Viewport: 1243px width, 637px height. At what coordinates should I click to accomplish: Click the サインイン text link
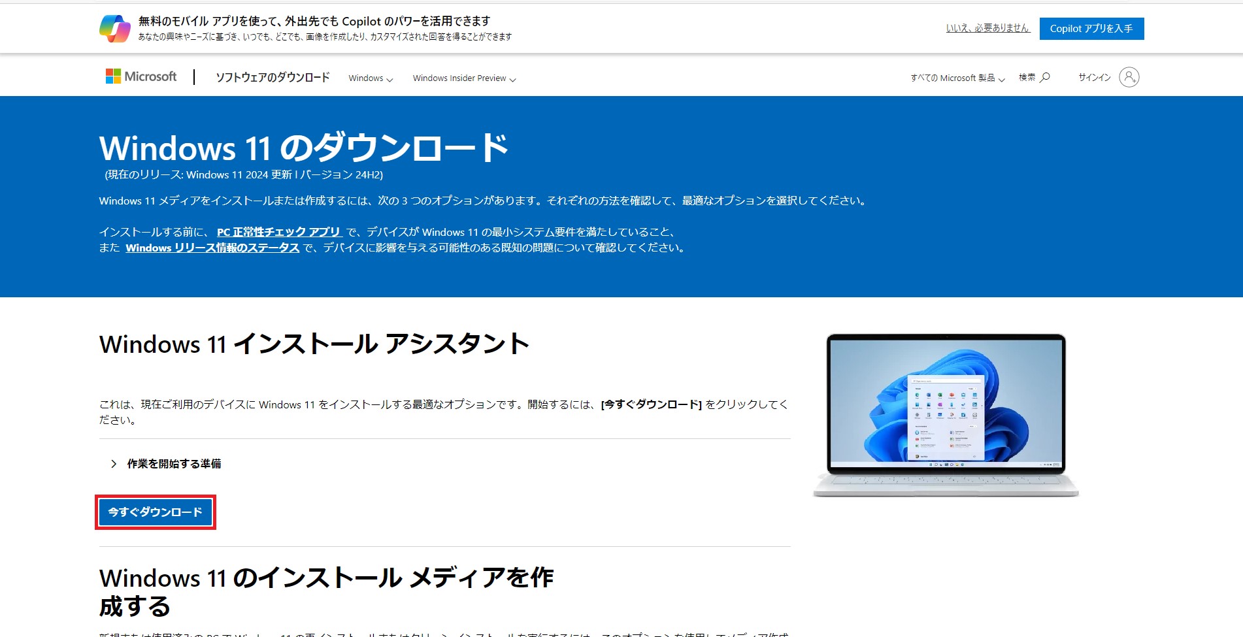pyautogui.click(x=1094, y=77)
